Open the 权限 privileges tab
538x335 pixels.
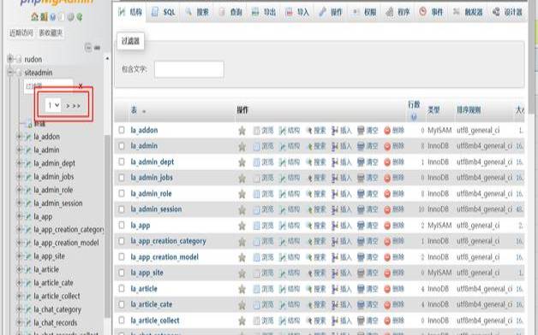364,12
